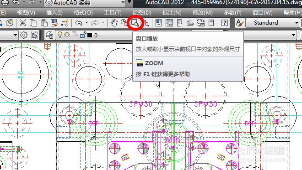The width and height of the screenshot is (302, 170).
Task: Open the Markup Set Manager icon
Action: point(201,23)
